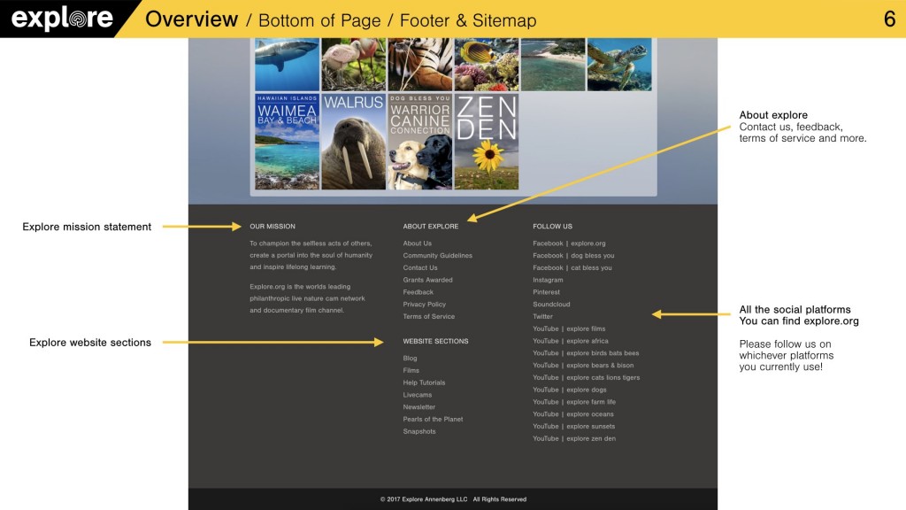Click the Contact Us link

click(420, 267)
